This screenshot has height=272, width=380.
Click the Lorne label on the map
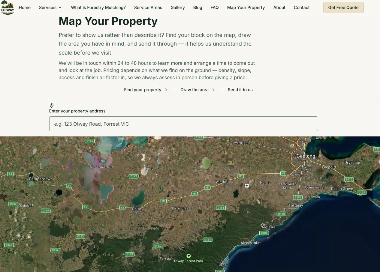click(x=222, y=265)
